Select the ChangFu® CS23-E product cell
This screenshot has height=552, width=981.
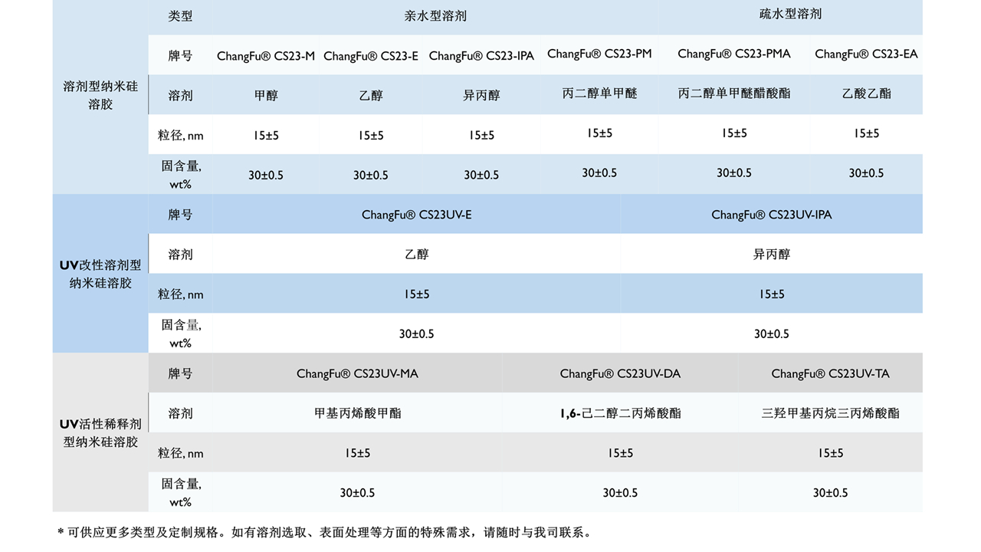pos(371,56)
